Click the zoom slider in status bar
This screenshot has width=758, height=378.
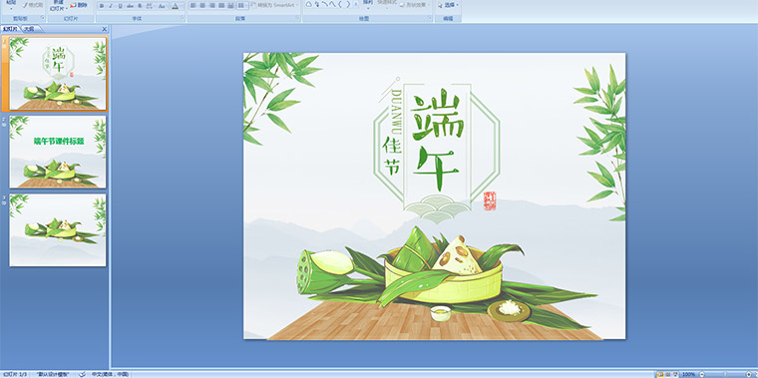tap(725, 374)
